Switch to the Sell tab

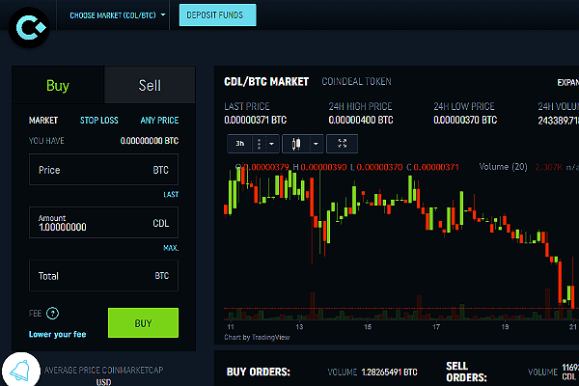(150, 86)
